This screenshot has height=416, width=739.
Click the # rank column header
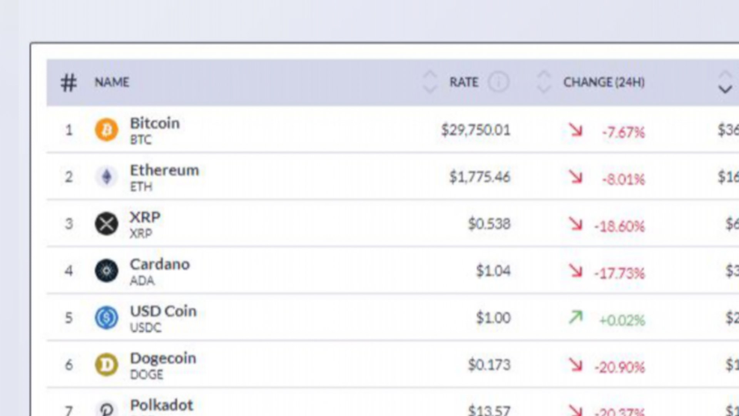[x=69, y=82]
